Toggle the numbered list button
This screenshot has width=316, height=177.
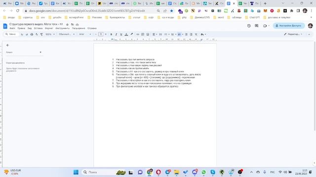coord(179,34)
